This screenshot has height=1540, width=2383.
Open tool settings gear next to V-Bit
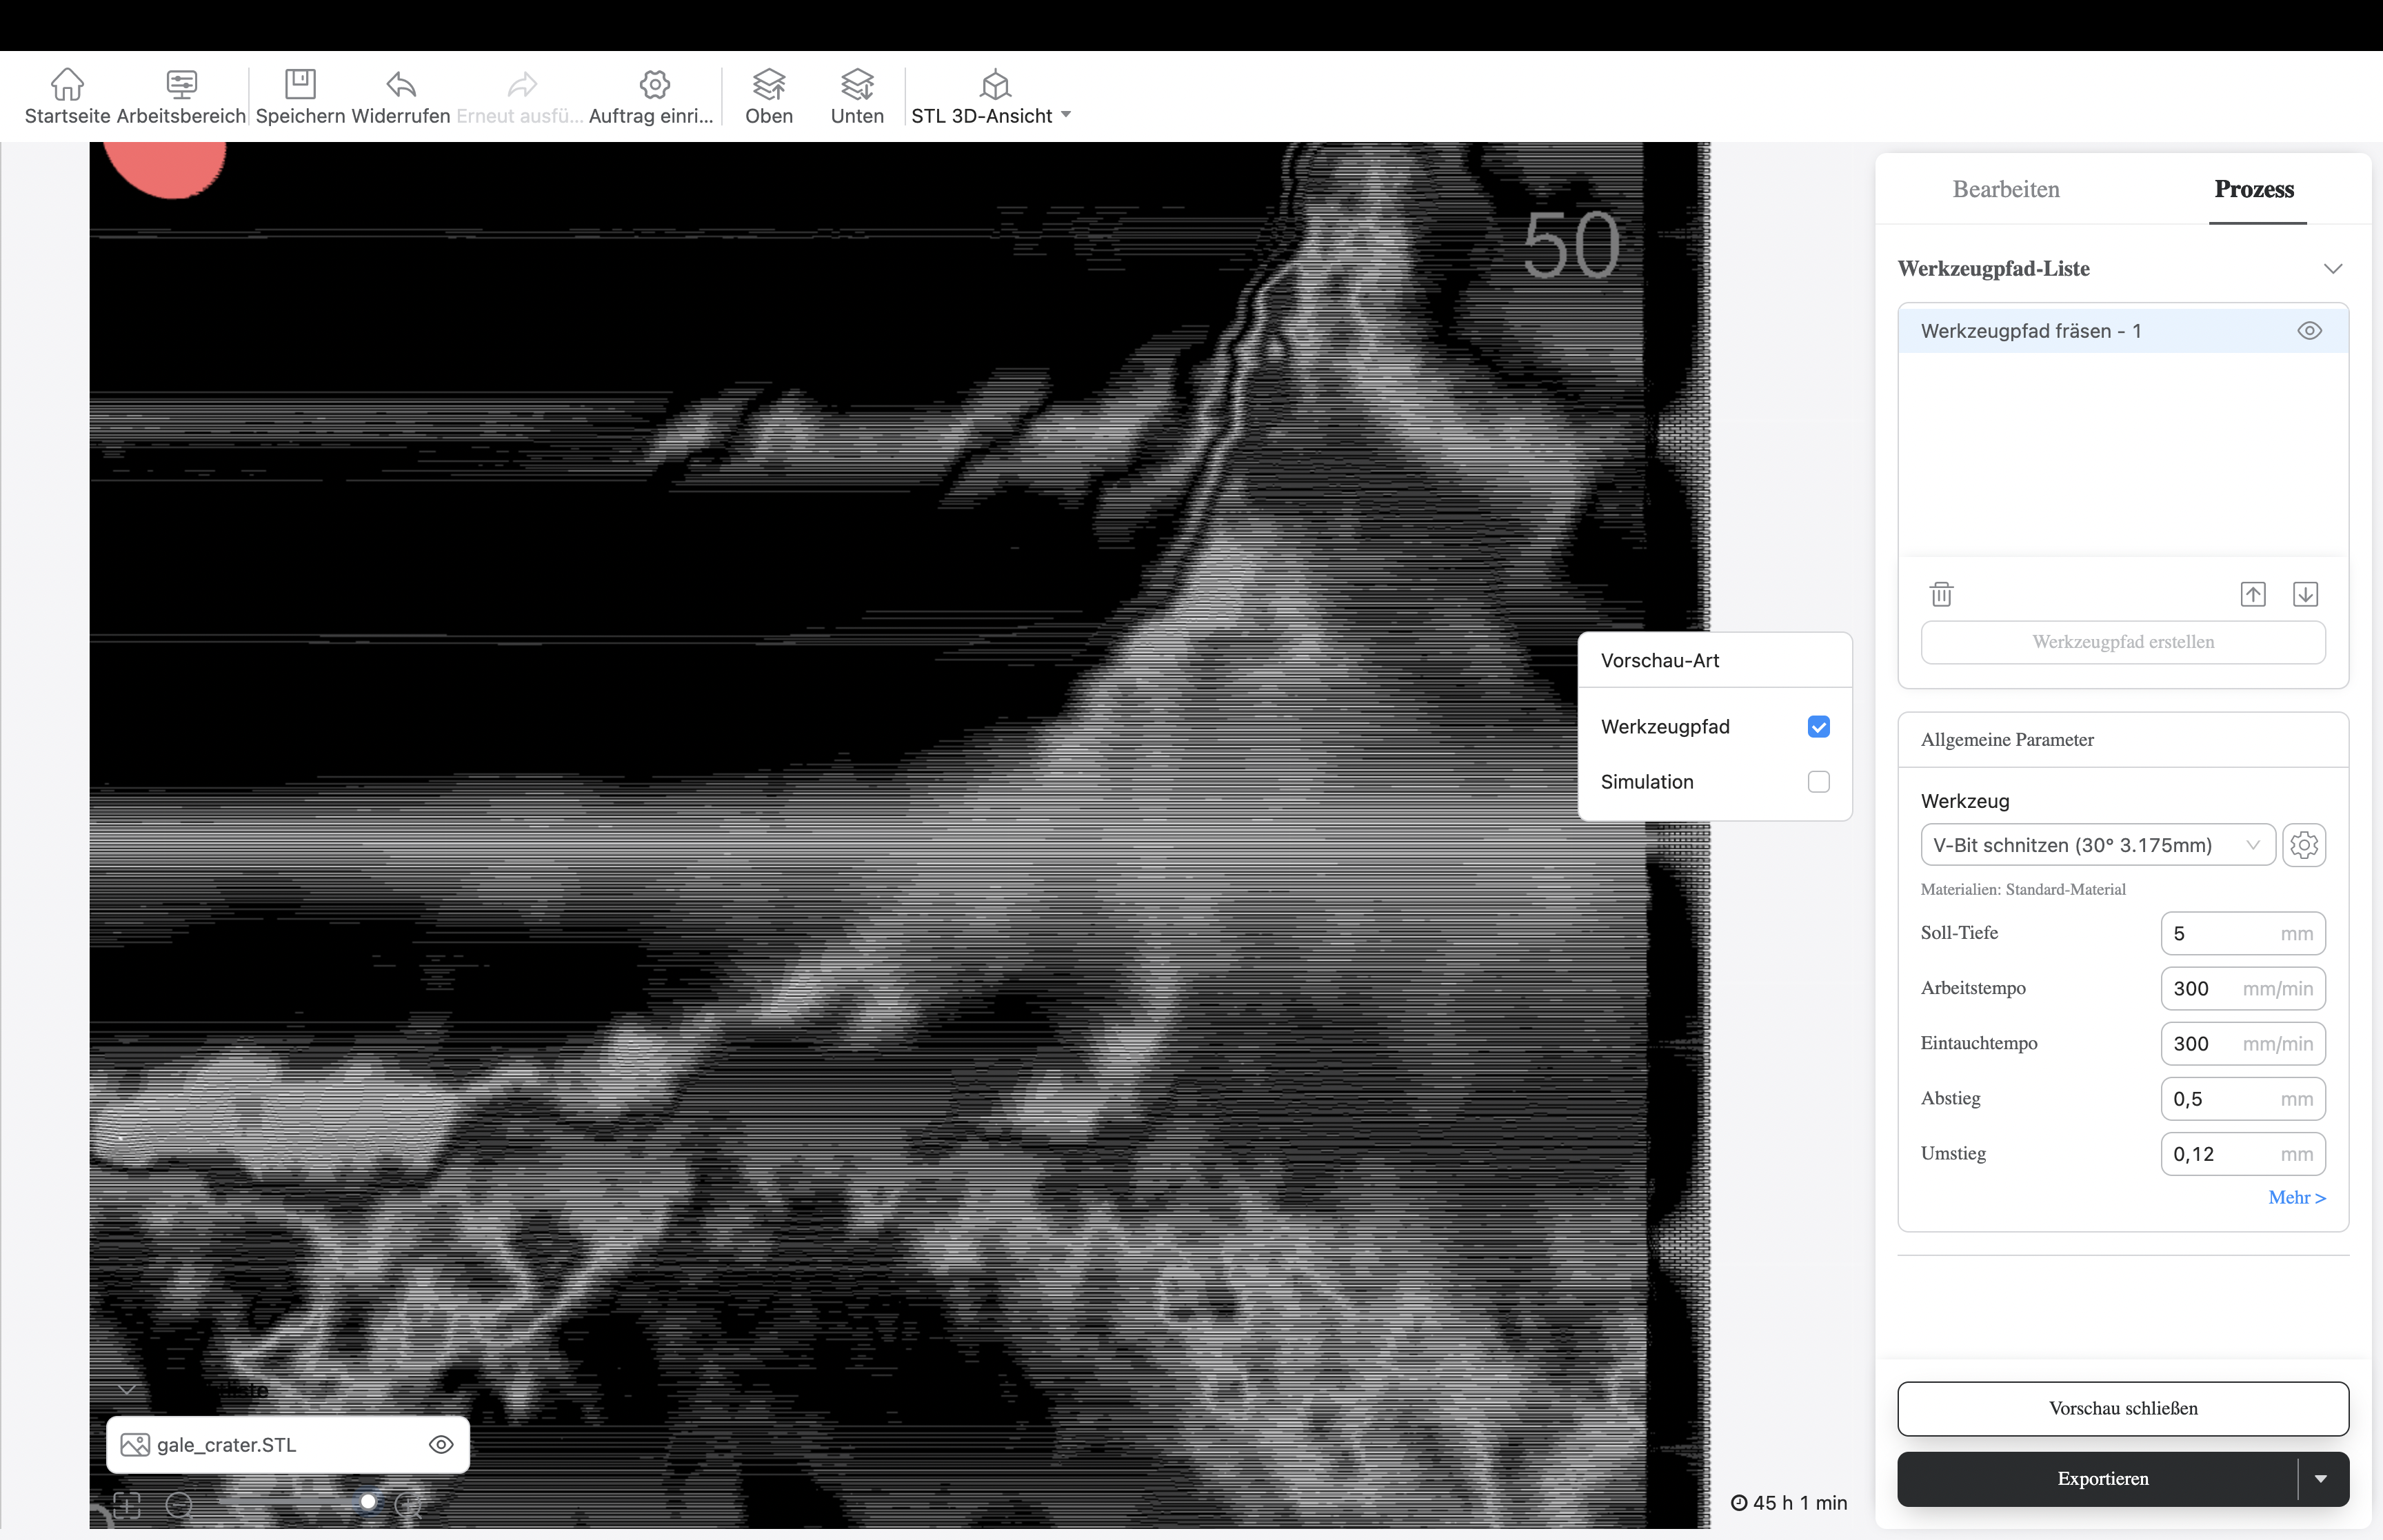[2304, 845]
